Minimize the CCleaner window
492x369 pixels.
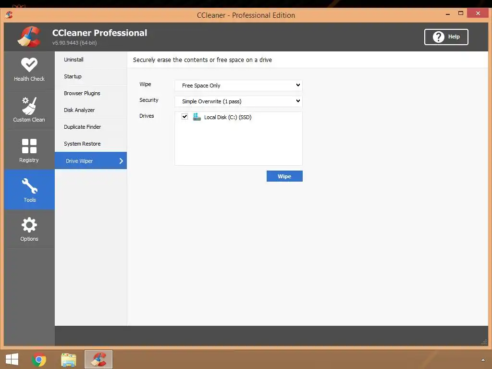pos(448,14)
